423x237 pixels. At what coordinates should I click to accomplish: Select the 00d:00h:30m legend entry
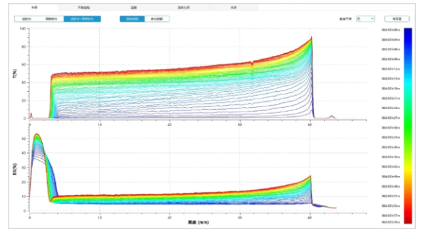point(391,127)
